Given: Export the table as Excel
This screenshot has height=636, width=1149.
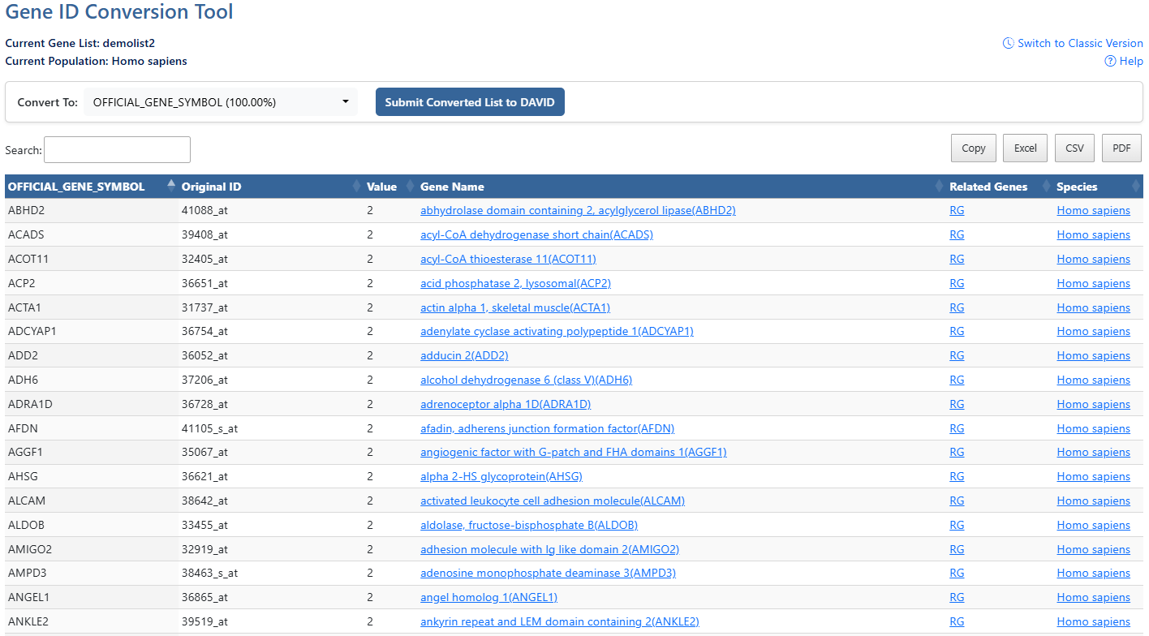Looking at the screenshot, I should [x=1025, y=148].
